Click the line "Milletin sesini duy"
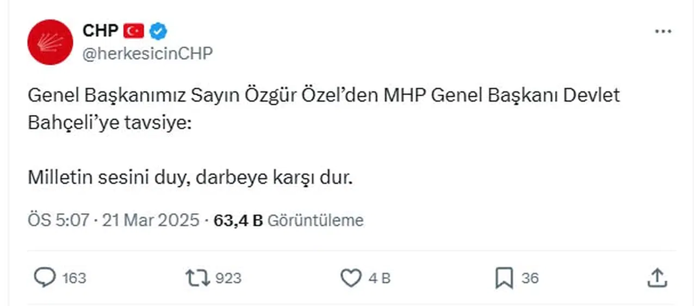Viewport: 696px width, 306px height. [x=190, y=178]
